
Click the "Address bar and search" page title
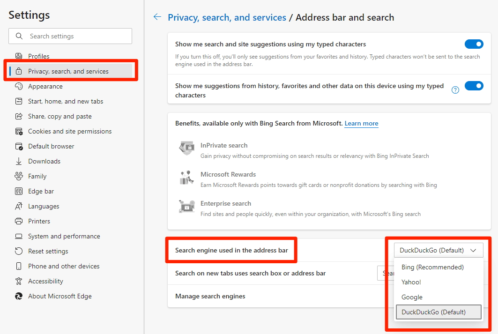pos(345,17)
